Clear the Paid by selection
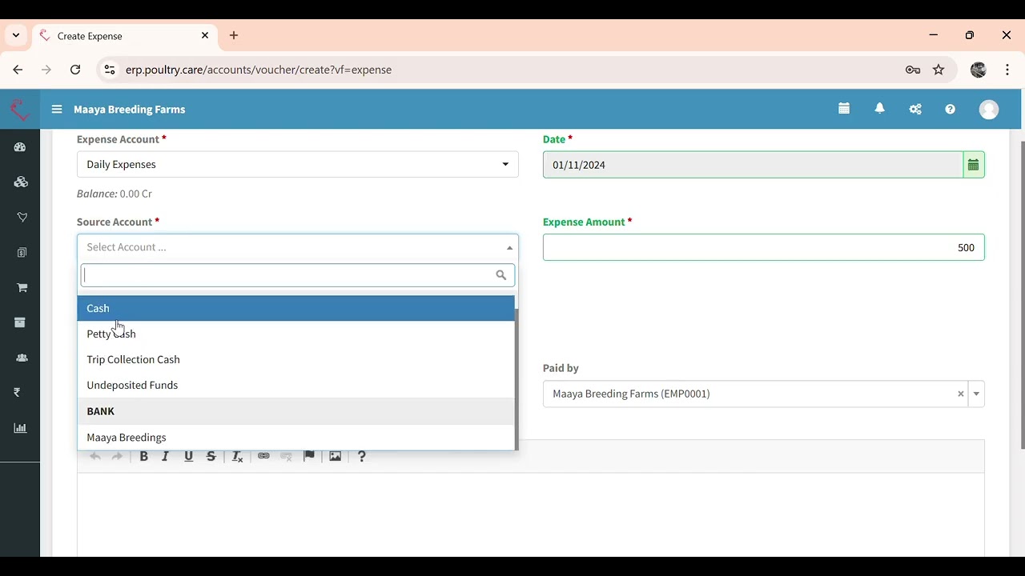The width and height of the screenshot is (1025, 576). (x=961, y=394)
